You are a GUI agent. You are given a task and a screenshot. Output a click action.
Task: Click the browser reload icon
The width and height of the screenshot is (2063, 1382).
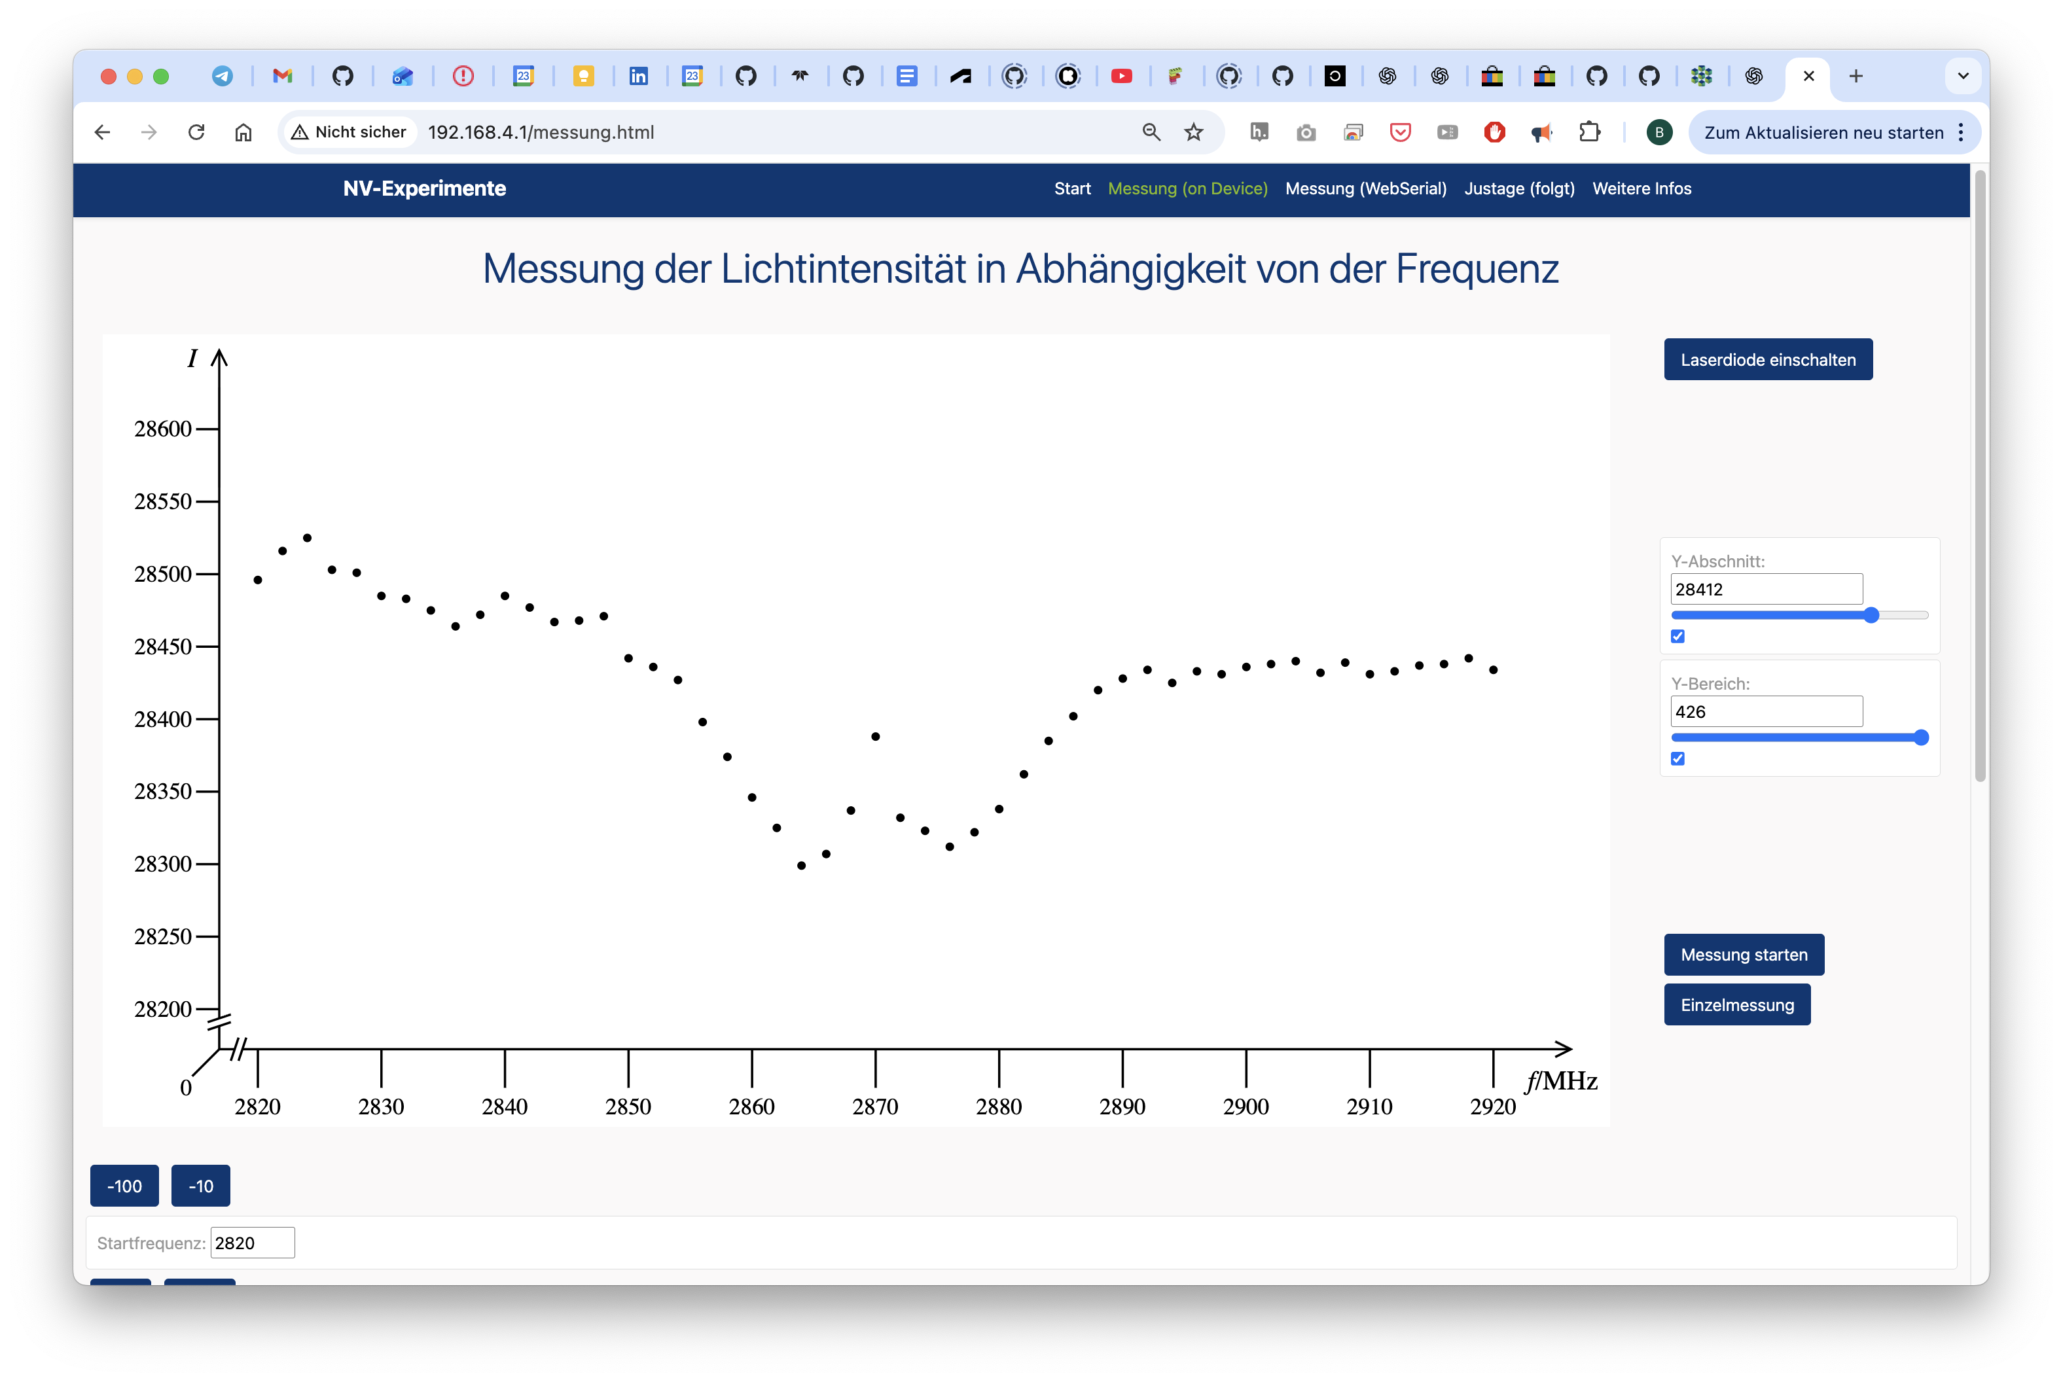coord(196,132)
